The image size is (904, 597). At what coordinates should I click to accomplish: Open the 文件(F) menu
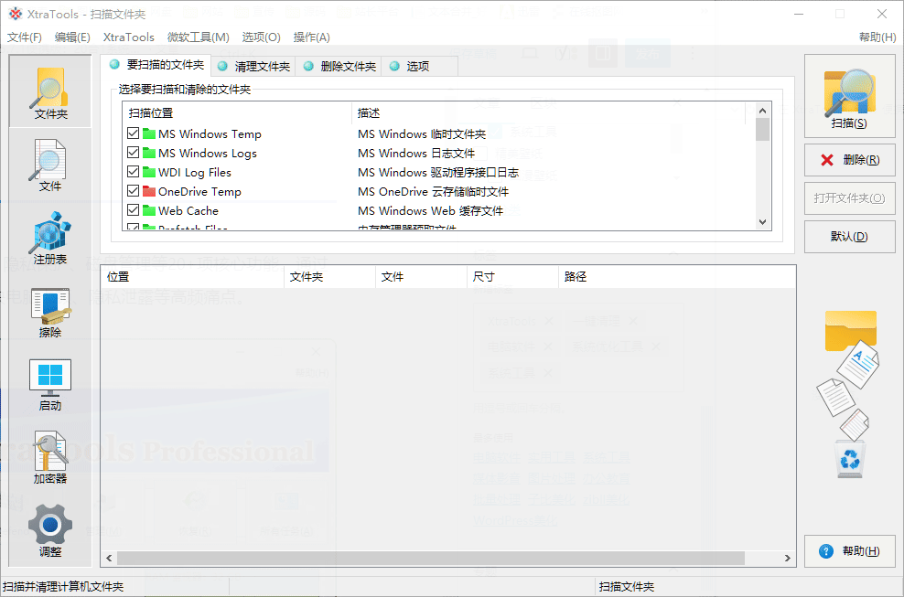click(x=24, y=37)
